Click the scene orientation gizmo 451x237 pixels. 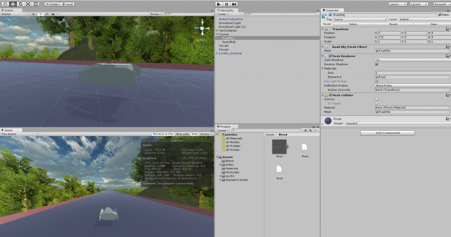(202, 28)
